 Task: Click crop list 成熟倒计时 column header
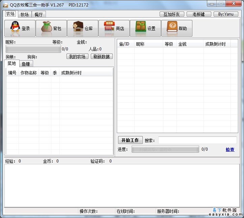86,73
